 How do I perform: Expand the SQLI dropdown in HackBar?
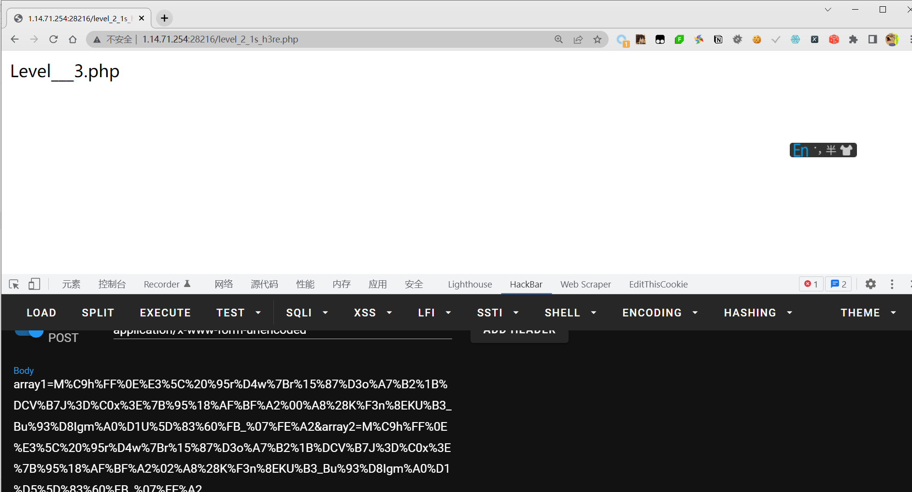pyautogui.click(x=307, y=312)
